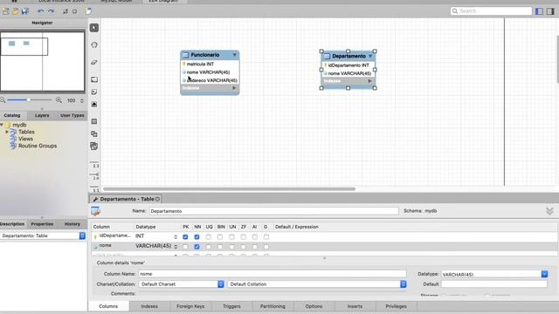Click the page guides toolbar icon
Image resolution: width=559 pixels, height=314 pixels.
pyautogui.click(x=74, y=11)
